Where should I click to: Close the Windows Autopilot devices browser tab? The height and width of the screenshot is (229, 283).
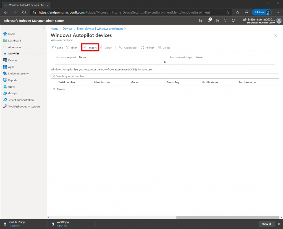48,5
